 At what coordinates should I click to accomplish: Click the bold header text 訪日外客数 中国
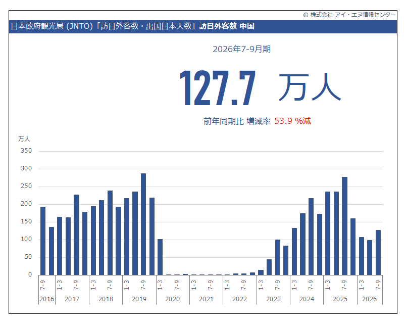point(227,26)
